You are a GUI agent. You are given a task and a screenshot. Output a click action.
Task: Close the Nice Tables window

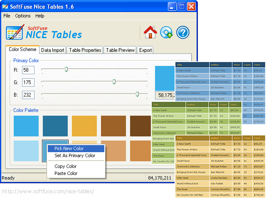click(x=191, y=7)
